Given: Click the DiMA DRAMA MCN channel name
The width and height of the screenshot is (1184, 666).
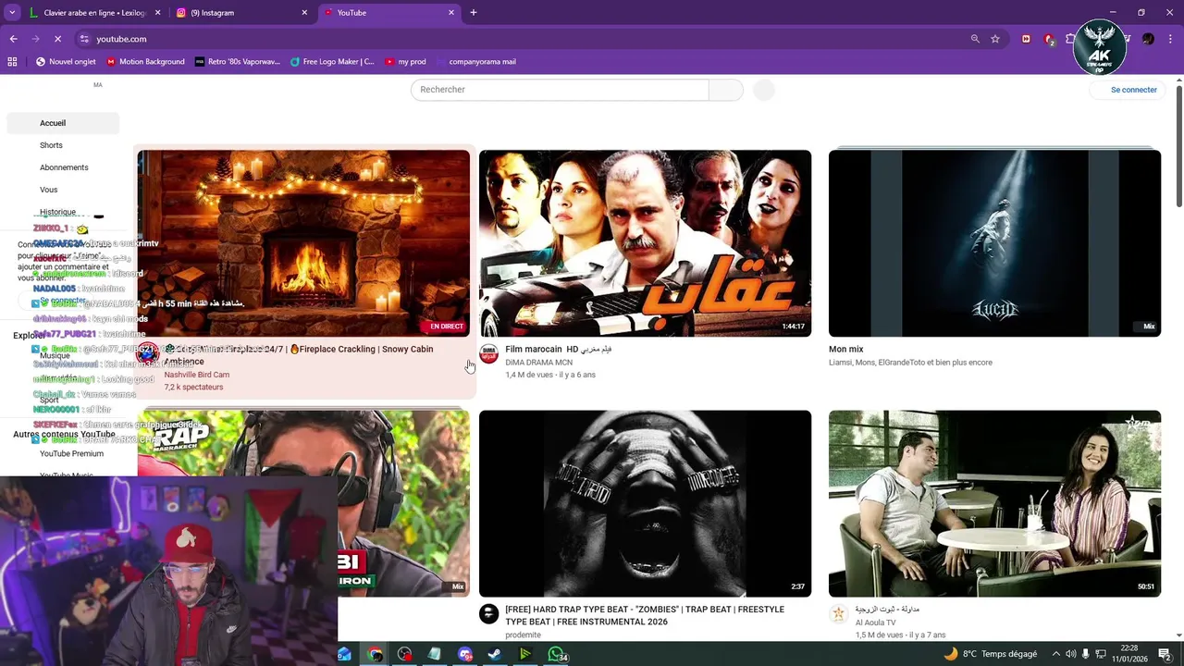Looking at the screenshot, I should (538, 363).
